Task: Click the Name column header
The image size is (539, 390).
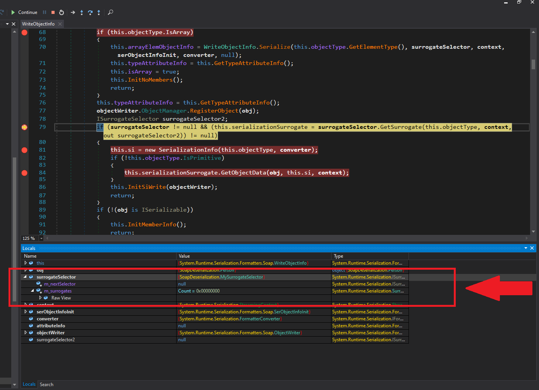Action: [x=99, y=256]
